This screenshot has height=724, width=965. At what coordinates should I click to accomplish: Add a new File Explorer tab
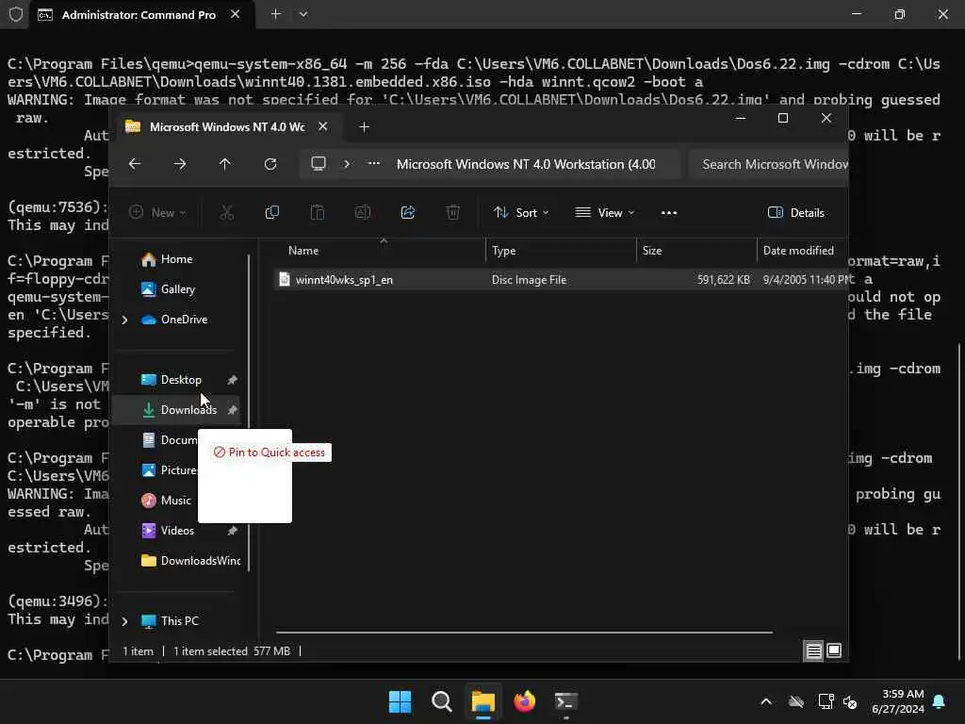364,127
